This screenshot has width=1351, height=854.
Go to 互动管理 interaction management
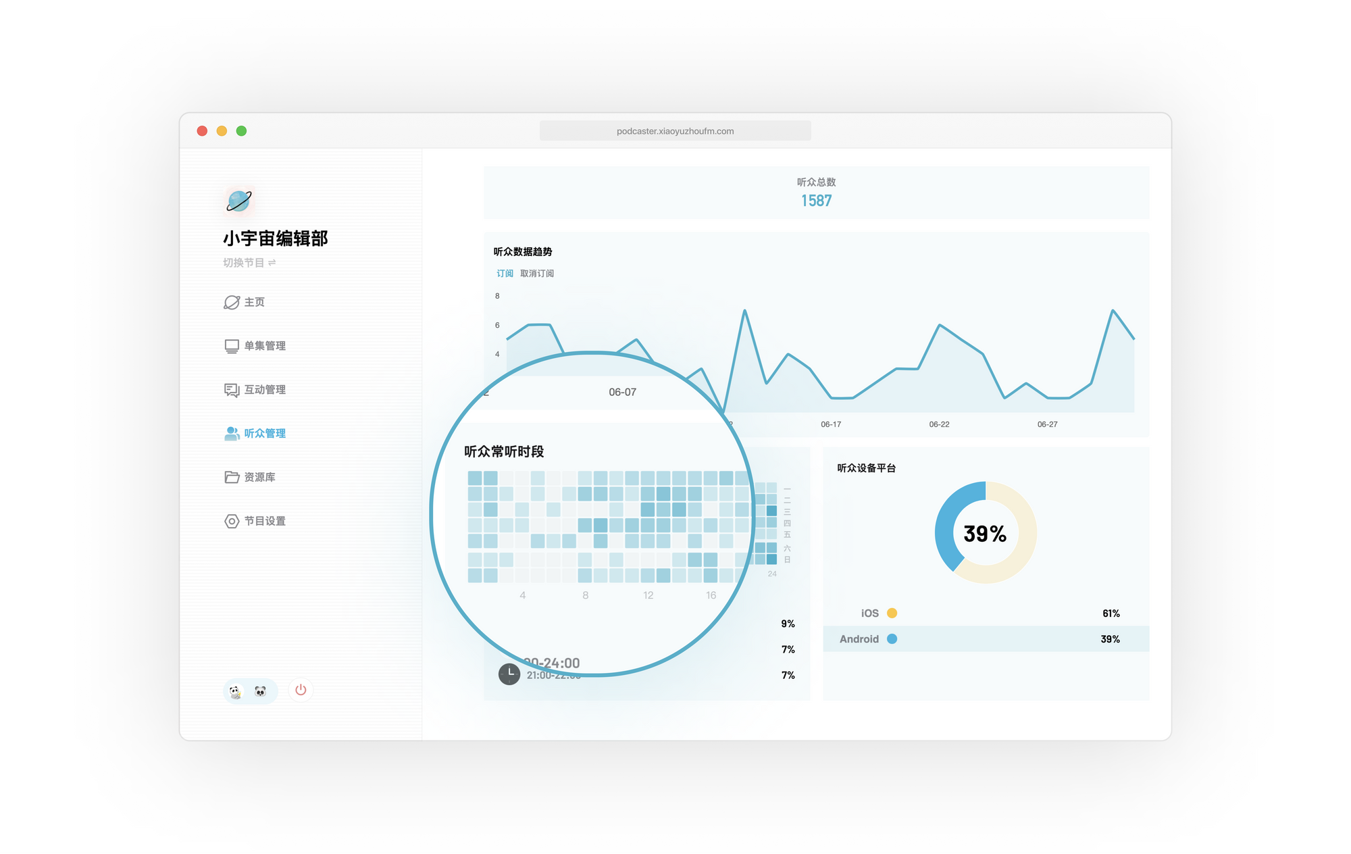point(255,390)
